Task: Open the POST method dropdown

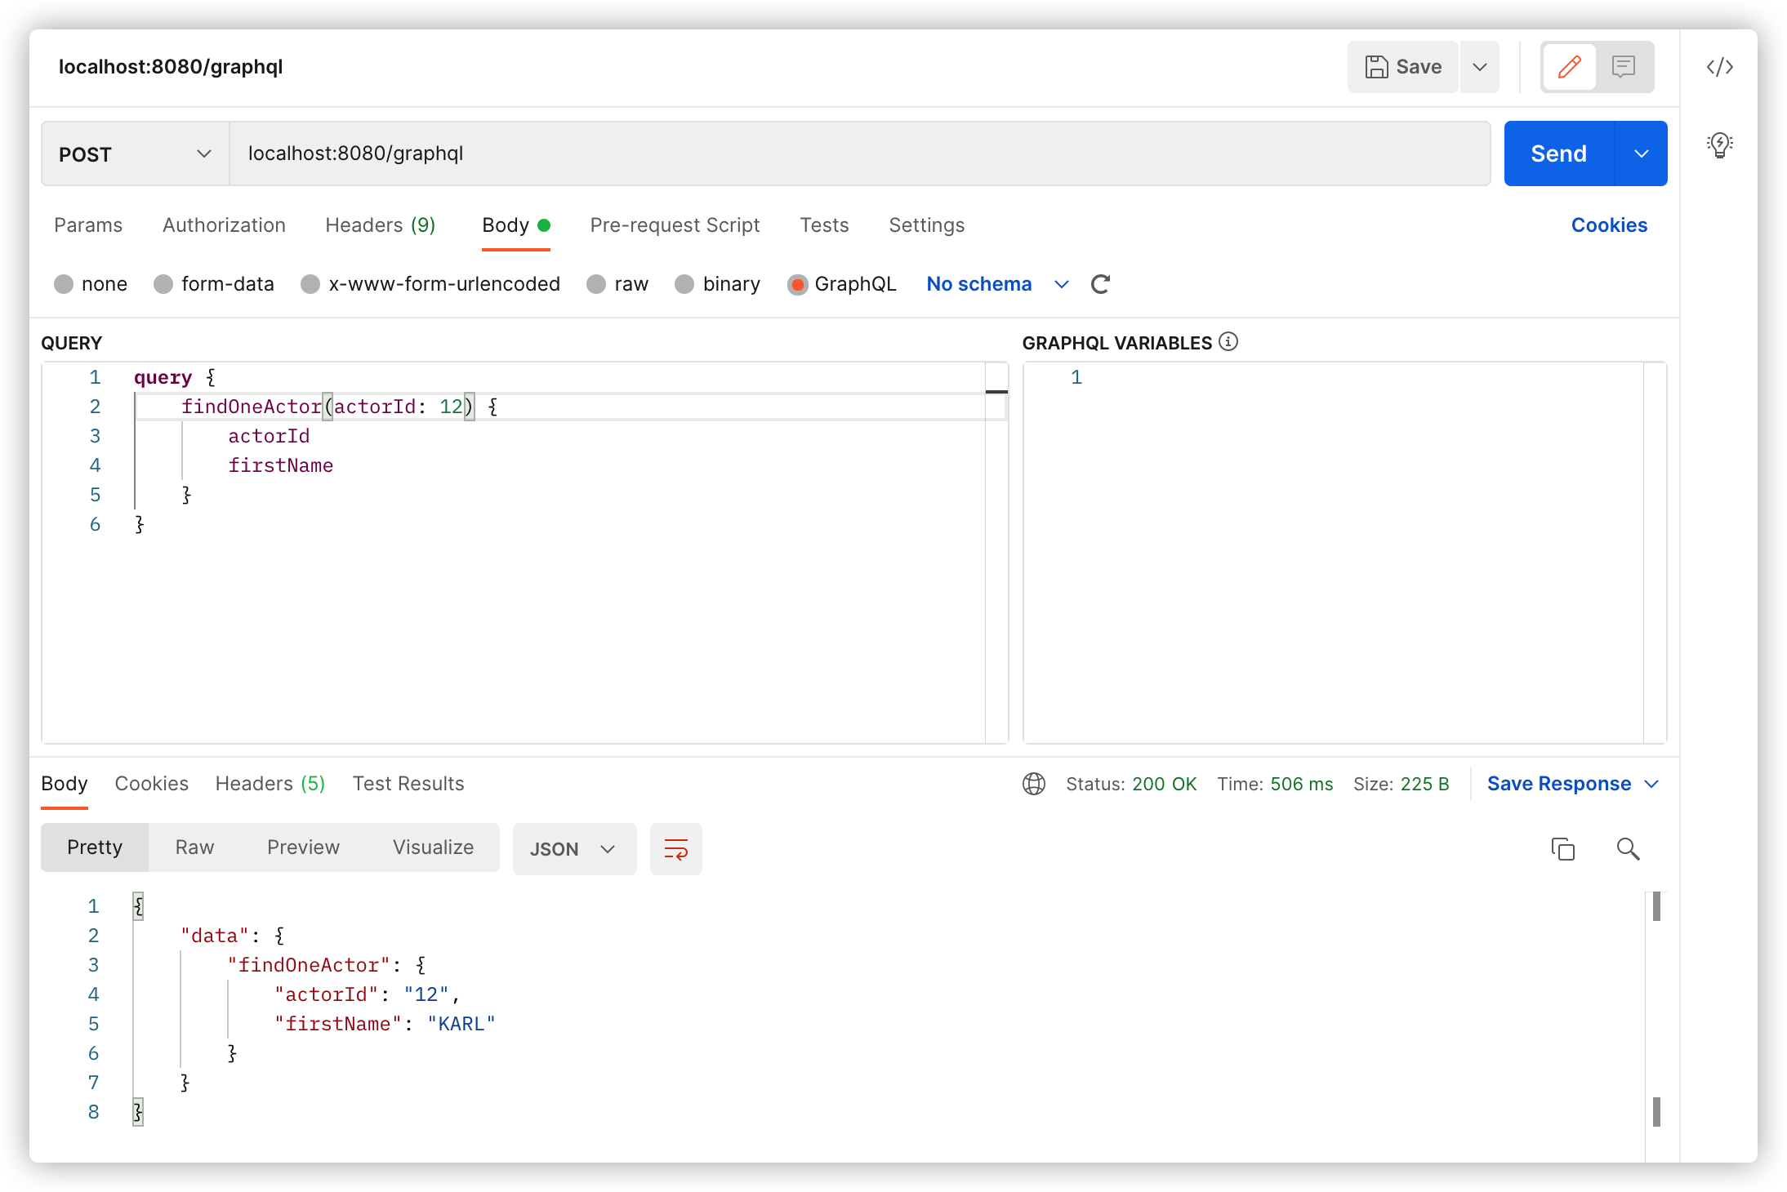Action: tap(136, 153)
